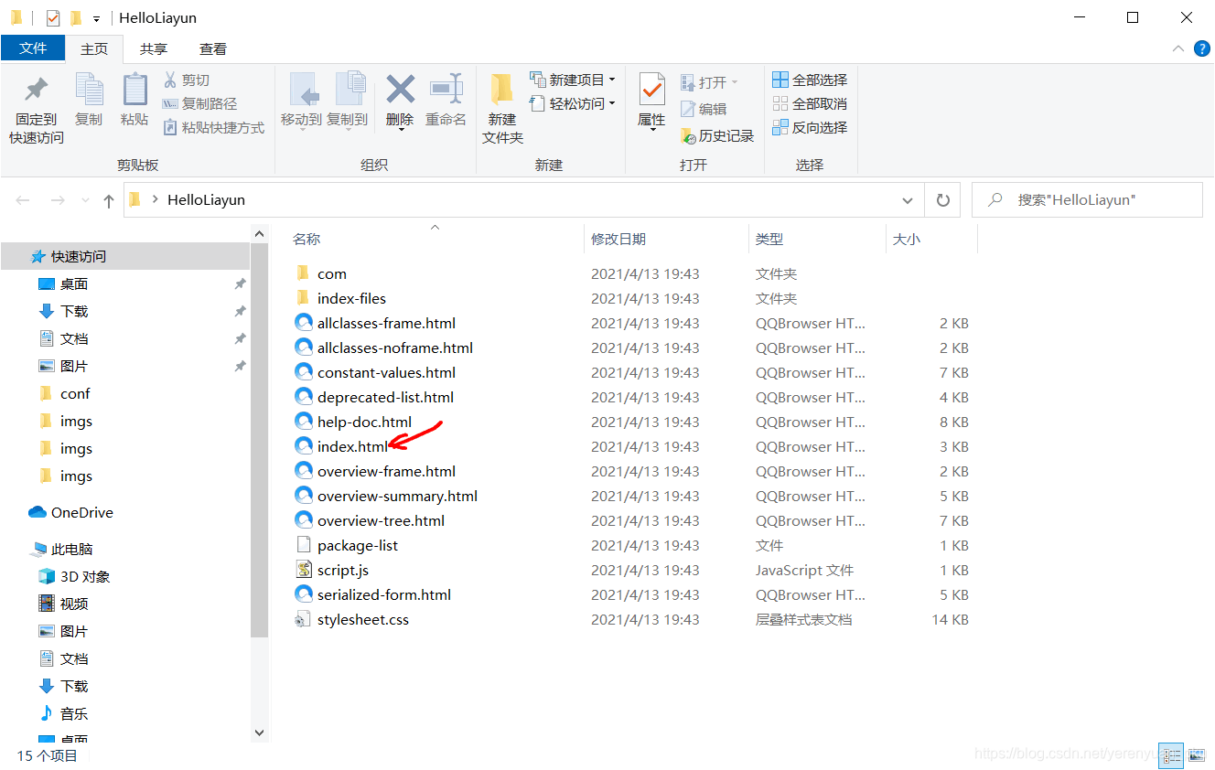Click the Forward navigation arrow
This screenshot has height=770, width=1215.
pos(57,199)
